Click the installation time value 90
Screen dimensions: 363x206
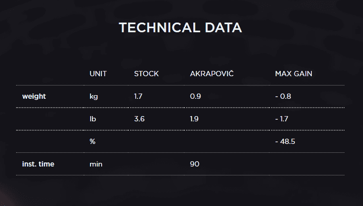pos(194,164)
